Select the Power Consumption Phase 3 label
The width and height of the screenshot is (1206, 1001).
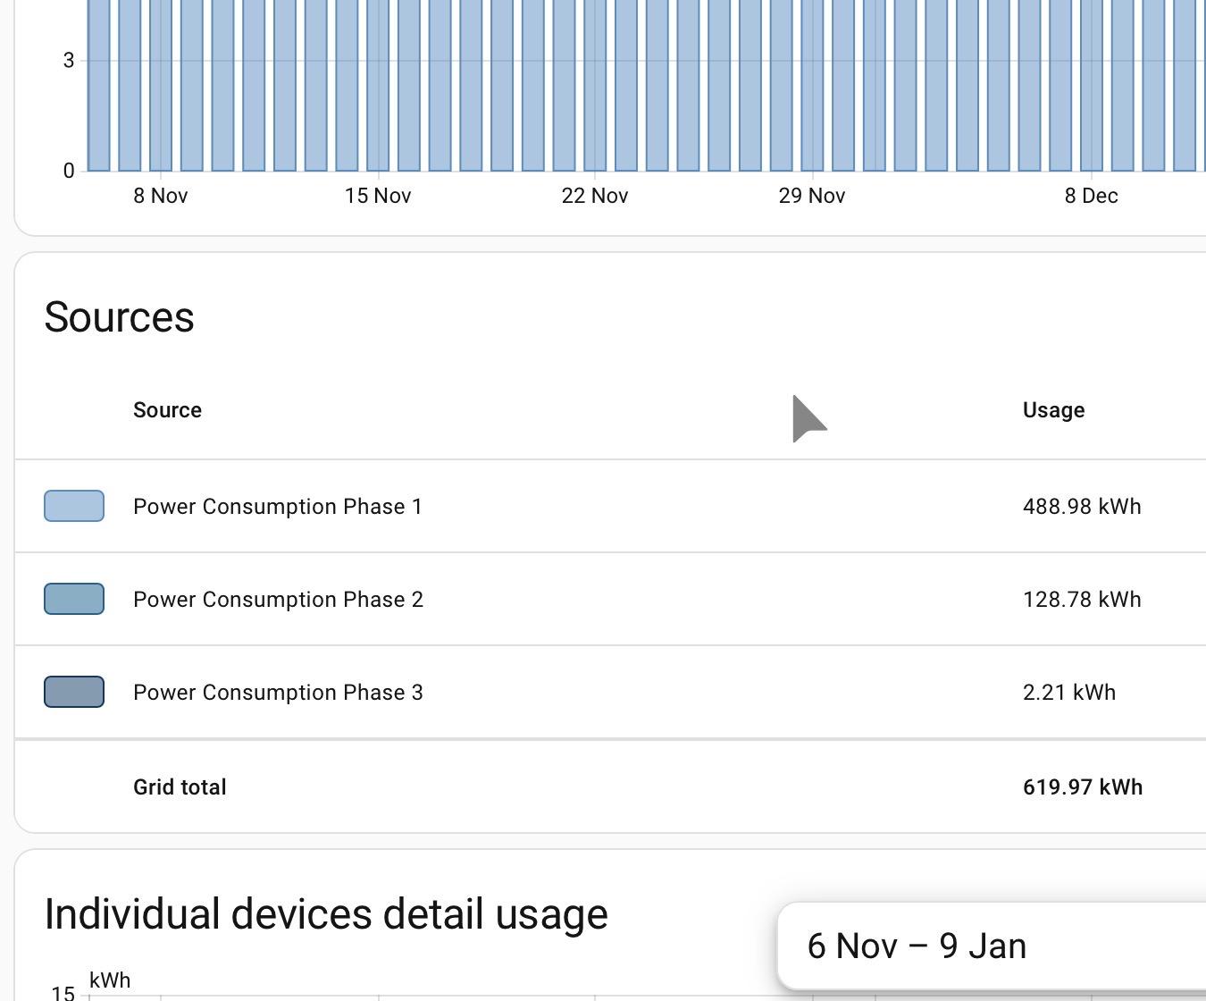click(278, 693)
